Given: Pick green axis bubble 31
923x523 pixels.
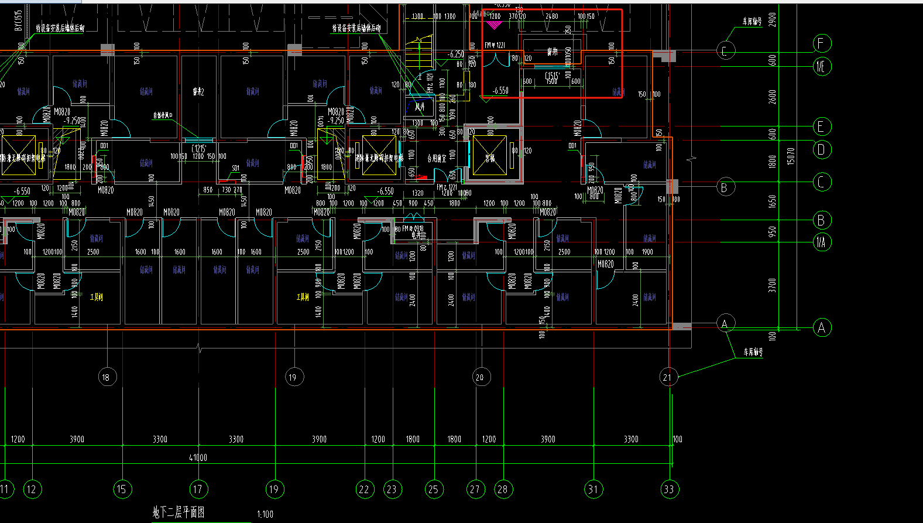Looking at the screenshot, I should (x=593, y=489).
